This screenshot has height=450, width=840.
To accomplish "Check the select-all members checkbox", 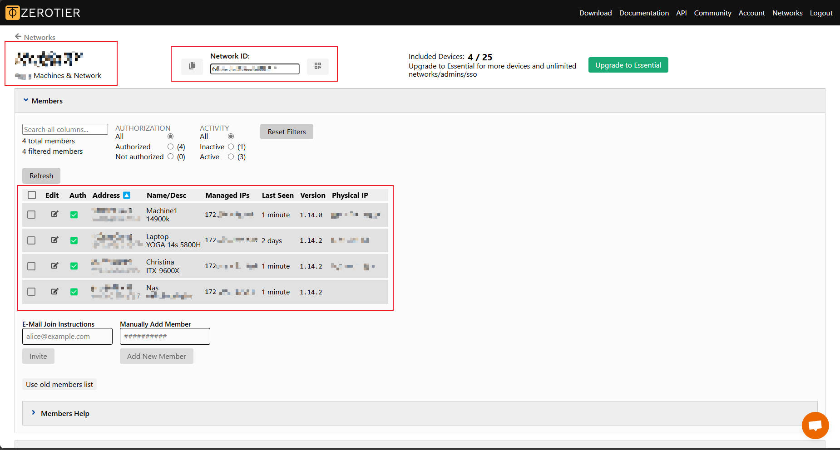I will (31, 195).
